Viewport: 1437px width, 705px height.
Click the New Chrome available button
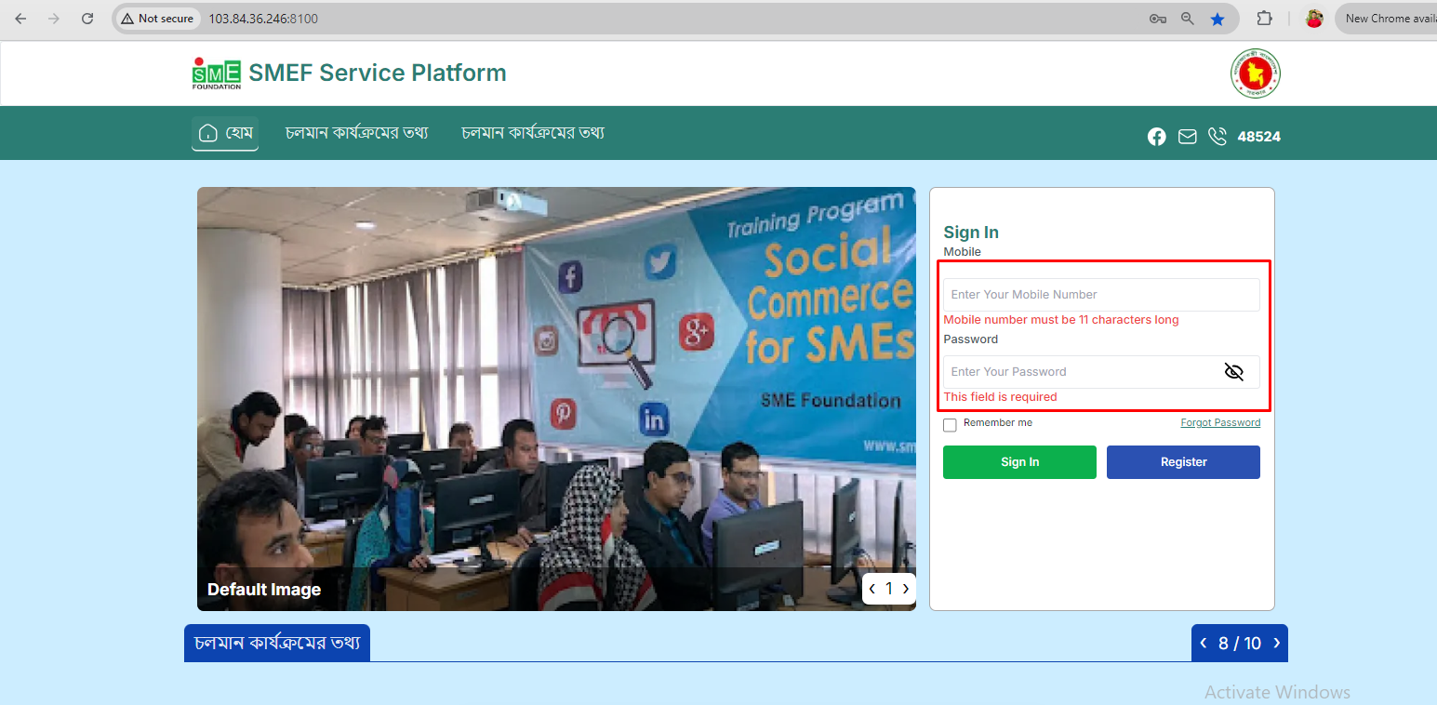[x=1386, y=19]
